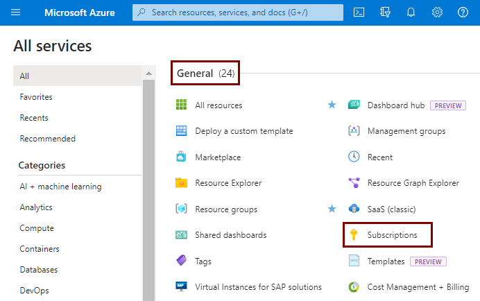
Task: Click the Categories heading
Action: 42,165
